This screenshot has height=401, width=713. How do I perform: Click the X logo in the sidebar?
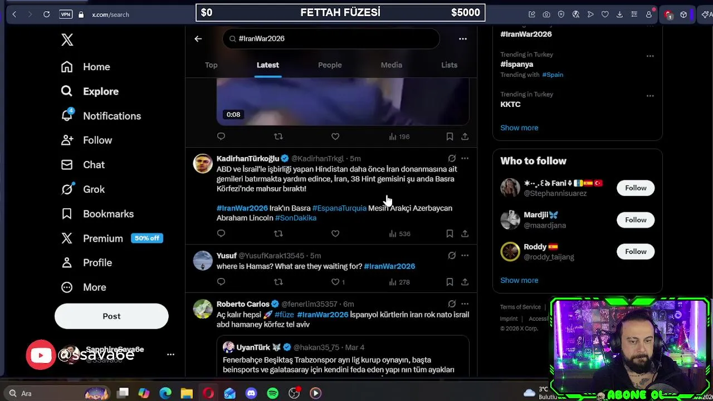[67, 40]
